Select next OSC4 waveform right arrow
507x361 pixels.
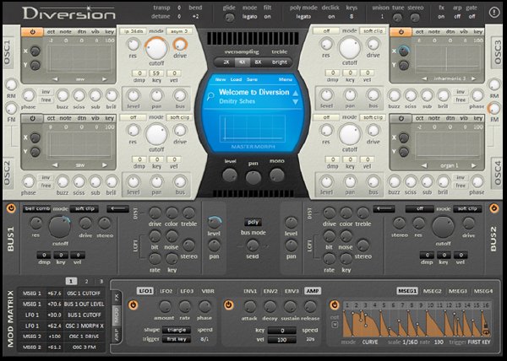(474, 165)
